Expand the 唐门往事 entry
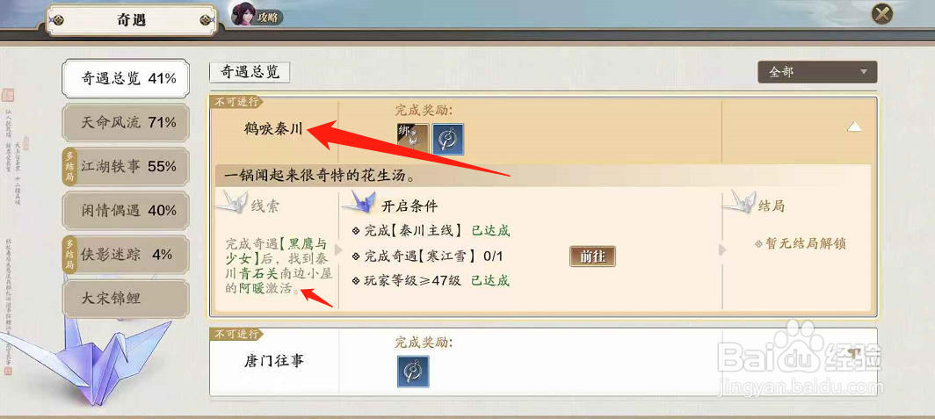The height and width of the screenshot is (419, 935). click(x=854, y=353)
